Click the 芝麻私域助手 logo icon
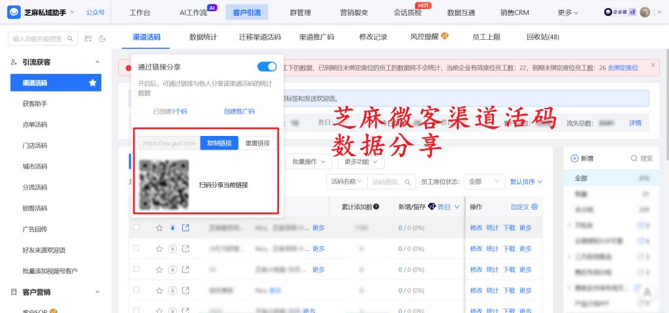 coord(14,12)
